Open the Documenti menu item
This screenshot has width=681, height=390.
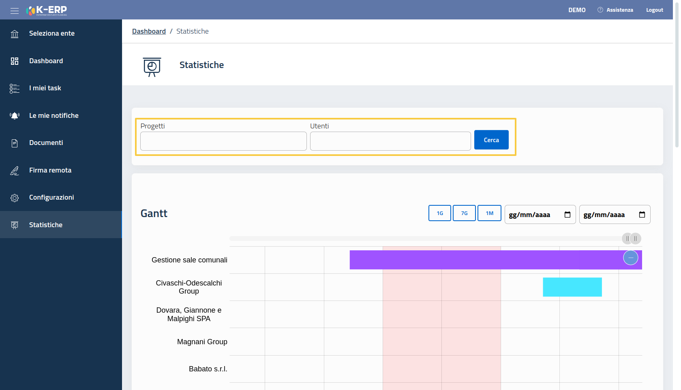pos(46,143)
